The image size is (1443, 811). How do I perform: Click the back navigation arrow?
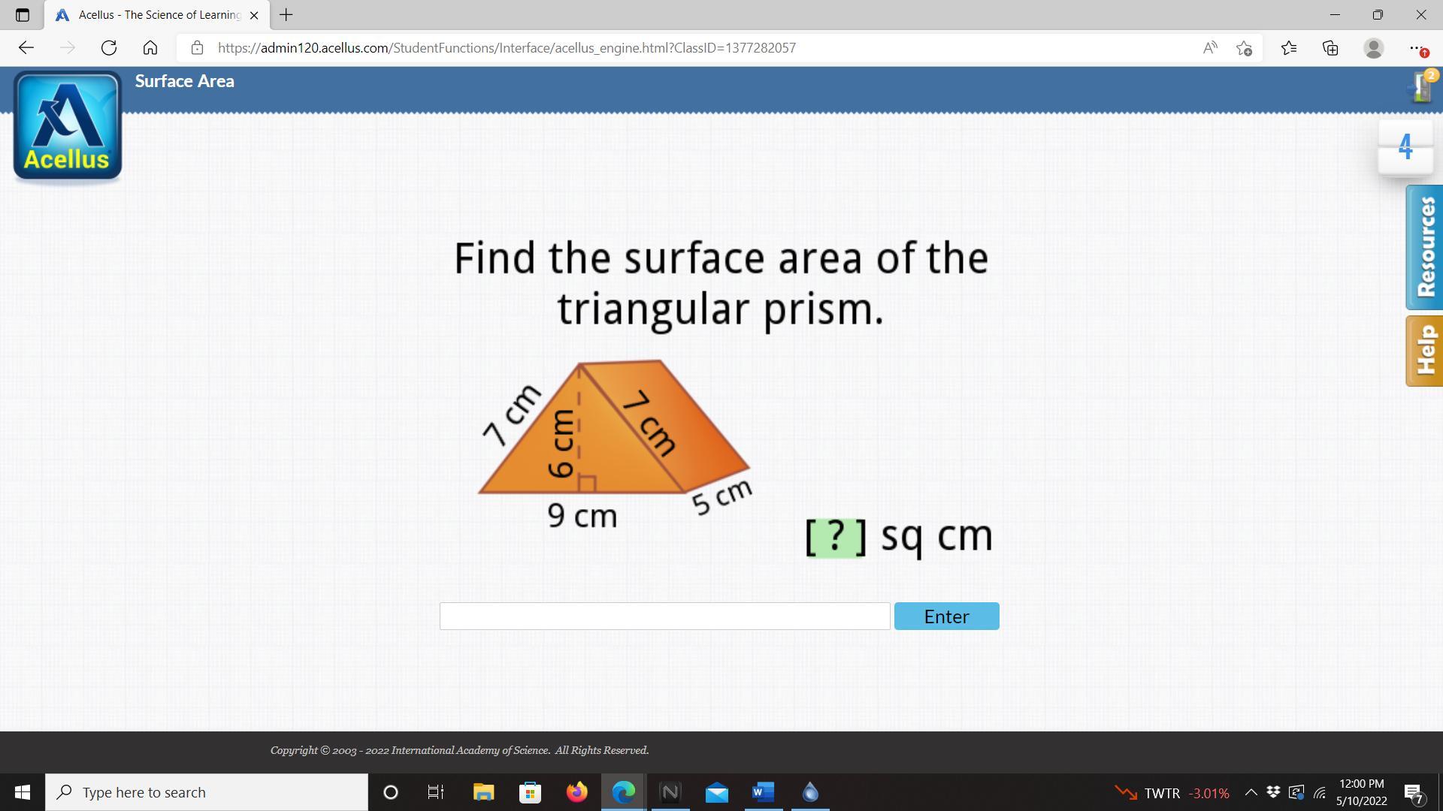coord(26,48)
